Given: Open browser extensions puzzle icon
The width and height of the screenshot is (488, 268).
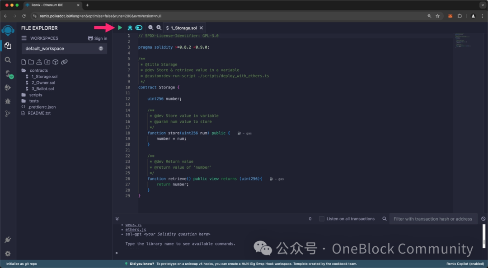Looking at the screenshot, I should pyautogui.click(x=460, y=16).
